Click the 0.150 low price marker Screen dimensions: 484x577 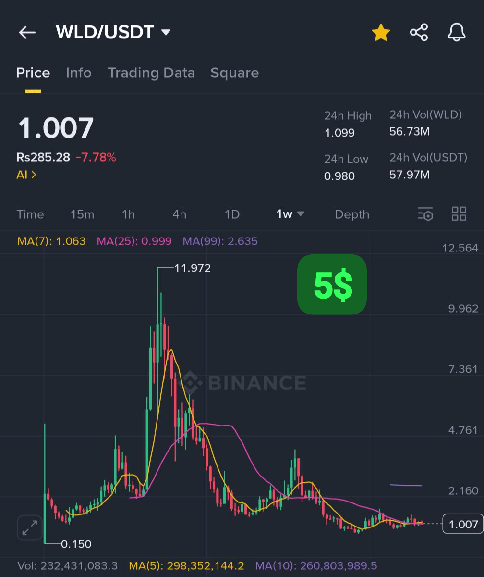pos(76,544)
